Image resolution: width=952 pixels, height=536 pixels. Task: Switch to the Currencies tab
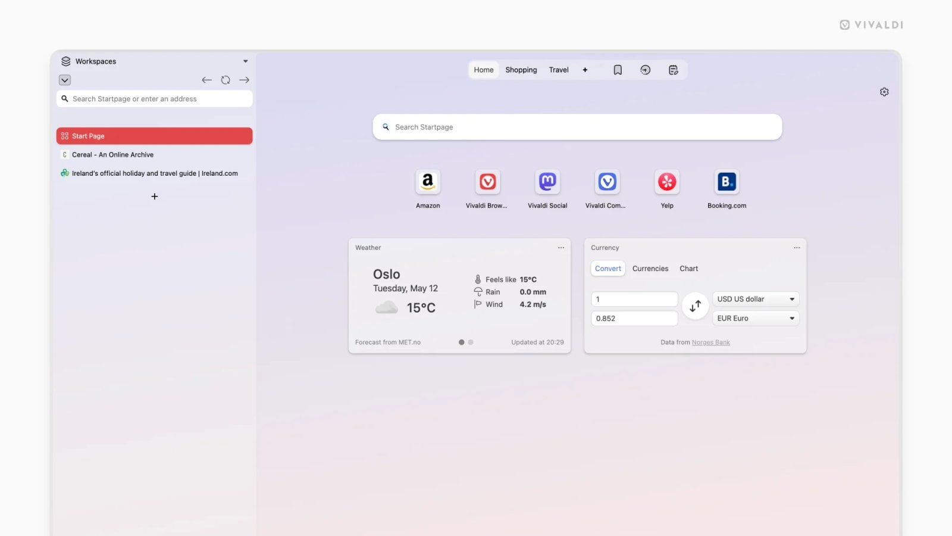(x=650, y=269)
